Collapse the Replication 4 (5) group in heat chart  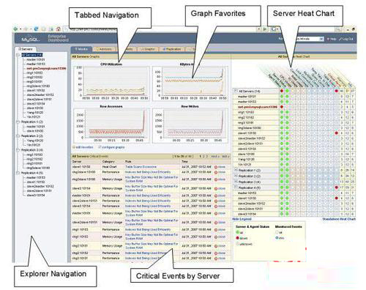point(236,187)
